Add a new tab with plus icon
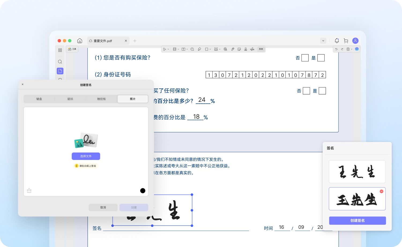This screenshot has width=402, height=247. click(x=135, y=41)
